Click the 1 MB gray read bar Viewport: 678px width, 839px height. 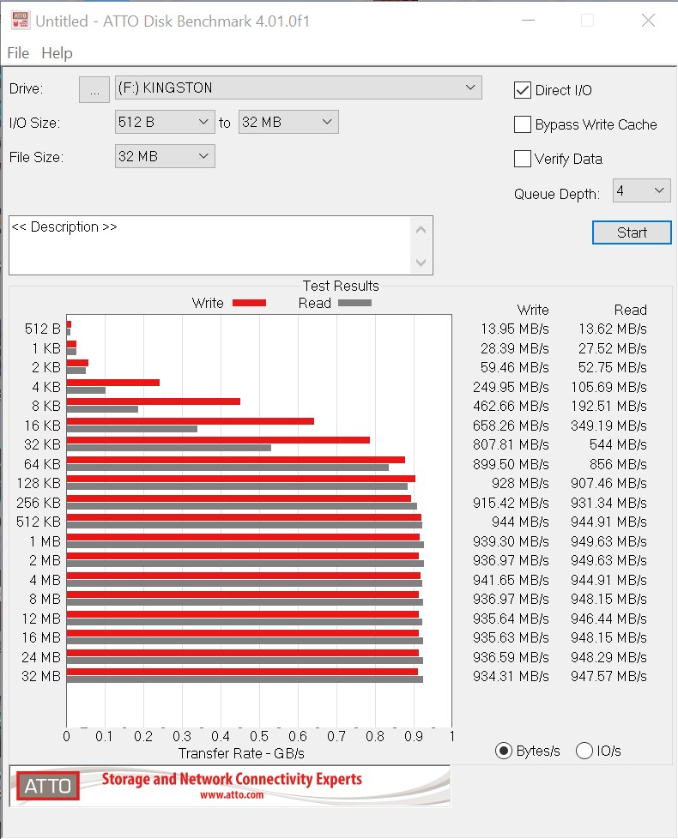[245, 545]
